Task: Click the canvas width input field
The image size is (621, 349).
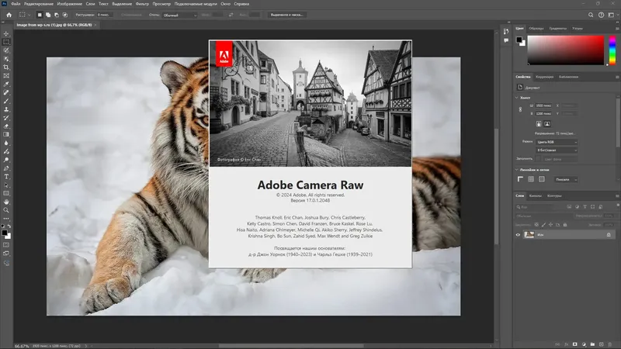Action: [x=542, y=106]
